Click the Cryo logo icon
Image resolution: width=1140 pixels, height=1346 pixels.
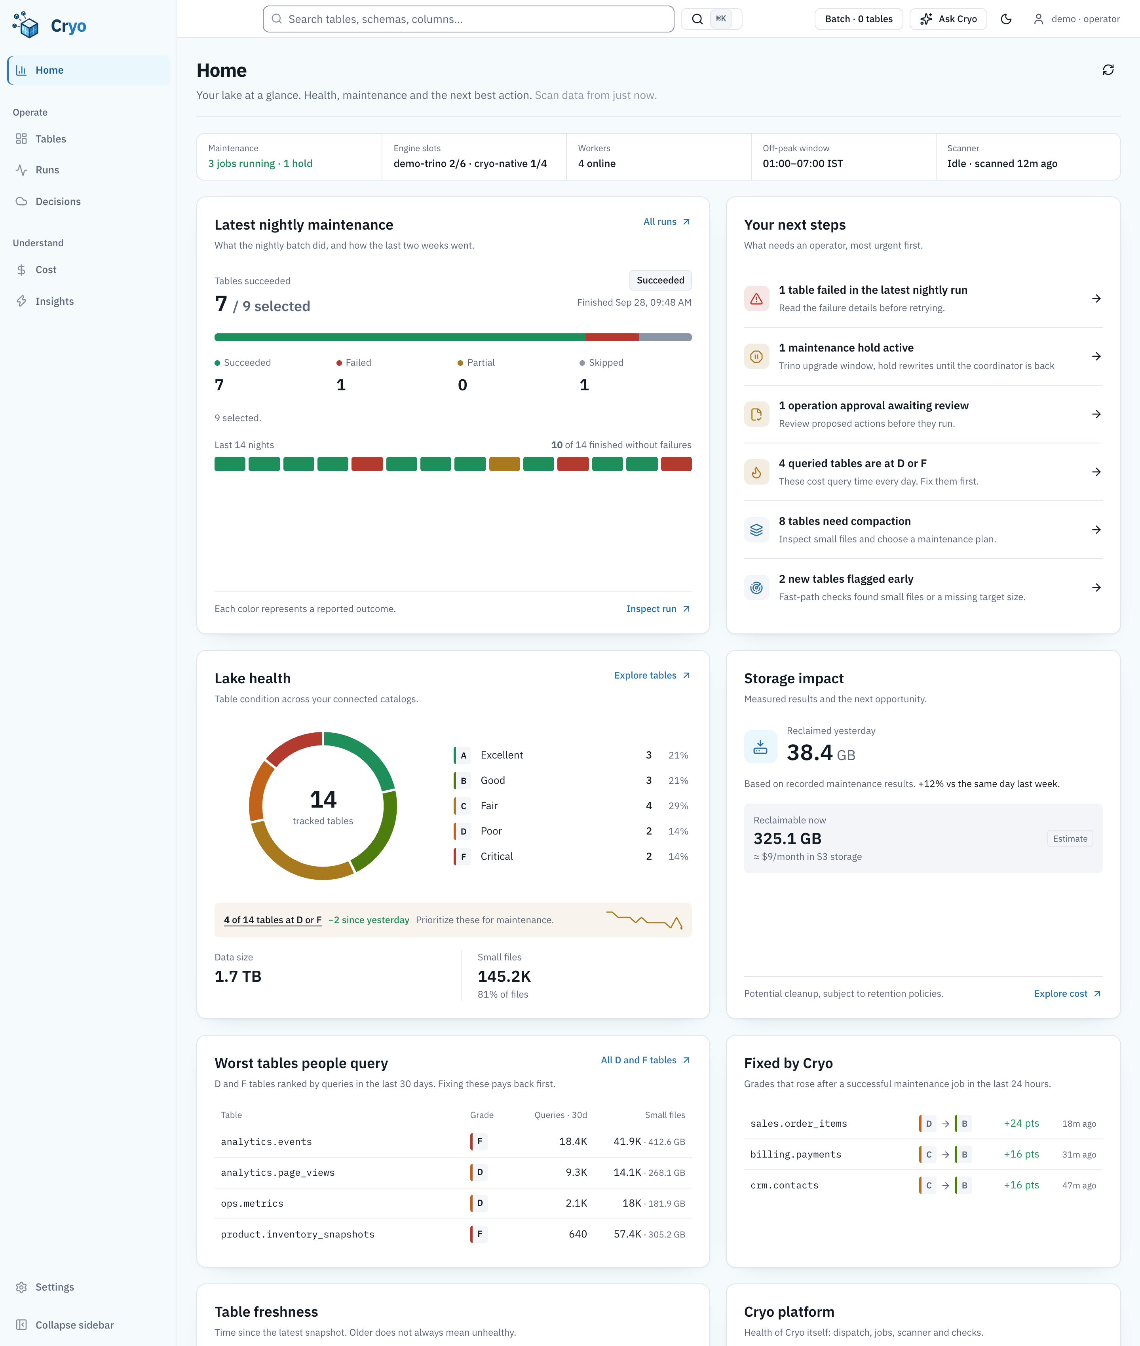[x=26, y=25]
